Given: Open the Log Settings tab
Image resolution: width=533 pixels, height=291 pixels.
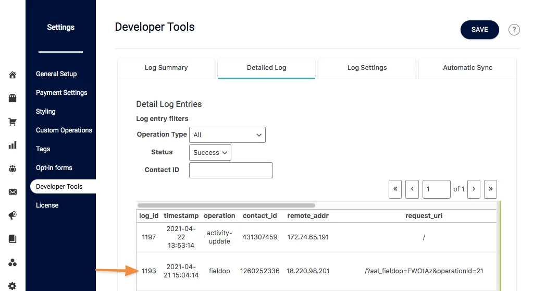Looking at the screenshot, I should click(367, 68).
